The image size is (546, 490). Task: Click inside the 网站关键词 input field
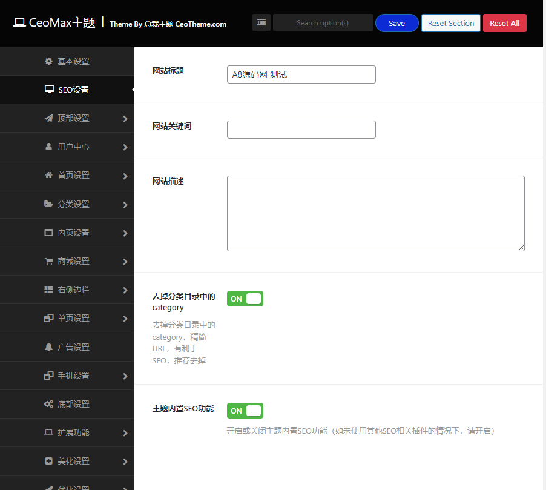[x=301, y=129]
